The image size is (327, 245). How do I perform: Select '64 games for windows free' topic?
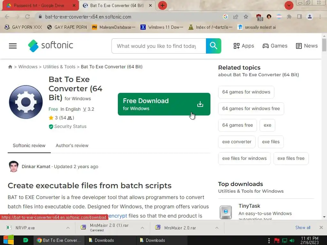pos(251,108)
